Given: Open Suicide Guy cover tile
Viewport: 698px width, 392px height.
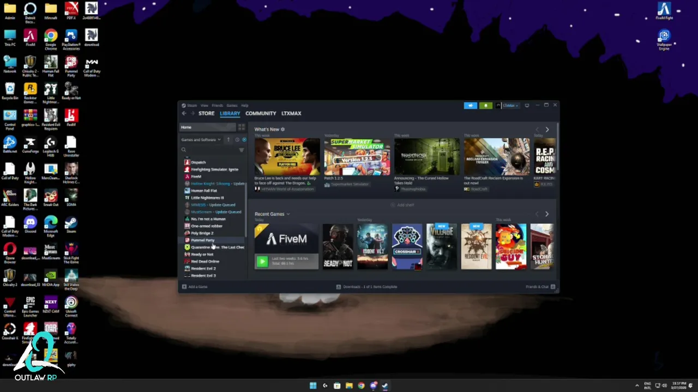Looking at the screenshot, I should [511, 247].
